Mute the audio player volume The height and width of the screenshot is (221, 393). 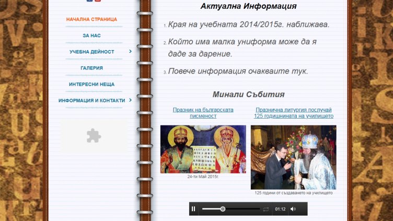pos(293,209)
